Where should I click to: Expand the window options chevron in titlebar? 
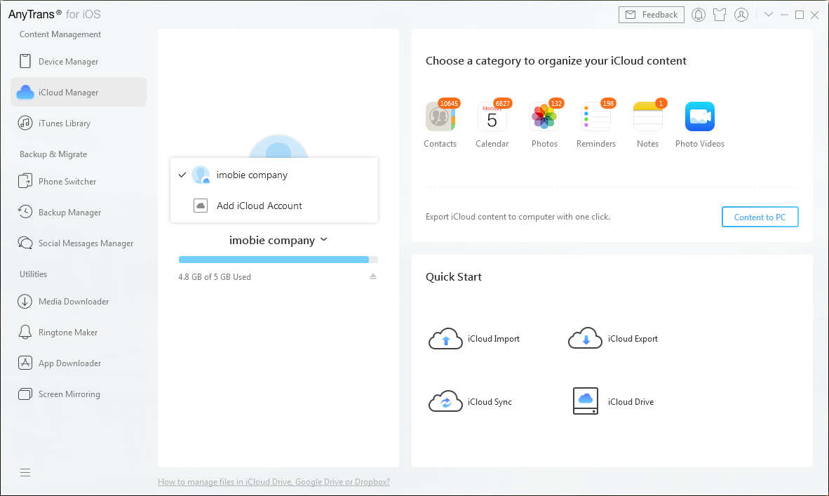(769, 14)
